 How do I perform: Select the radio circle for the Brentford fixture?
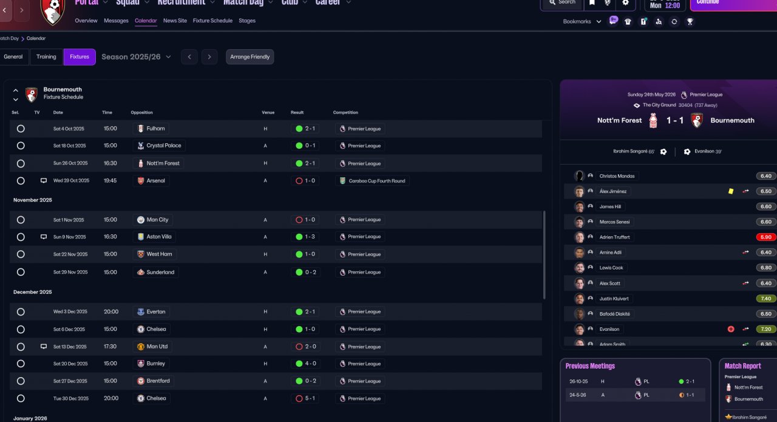[21, 381]
